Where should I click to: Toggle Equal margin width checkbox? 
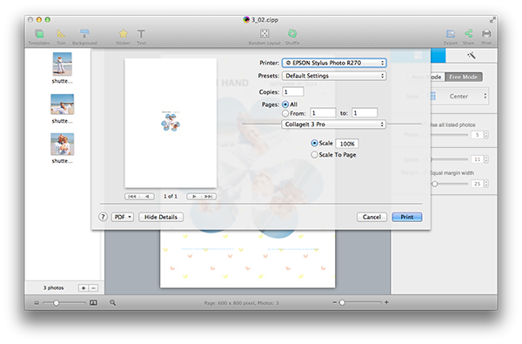(425, 172)
